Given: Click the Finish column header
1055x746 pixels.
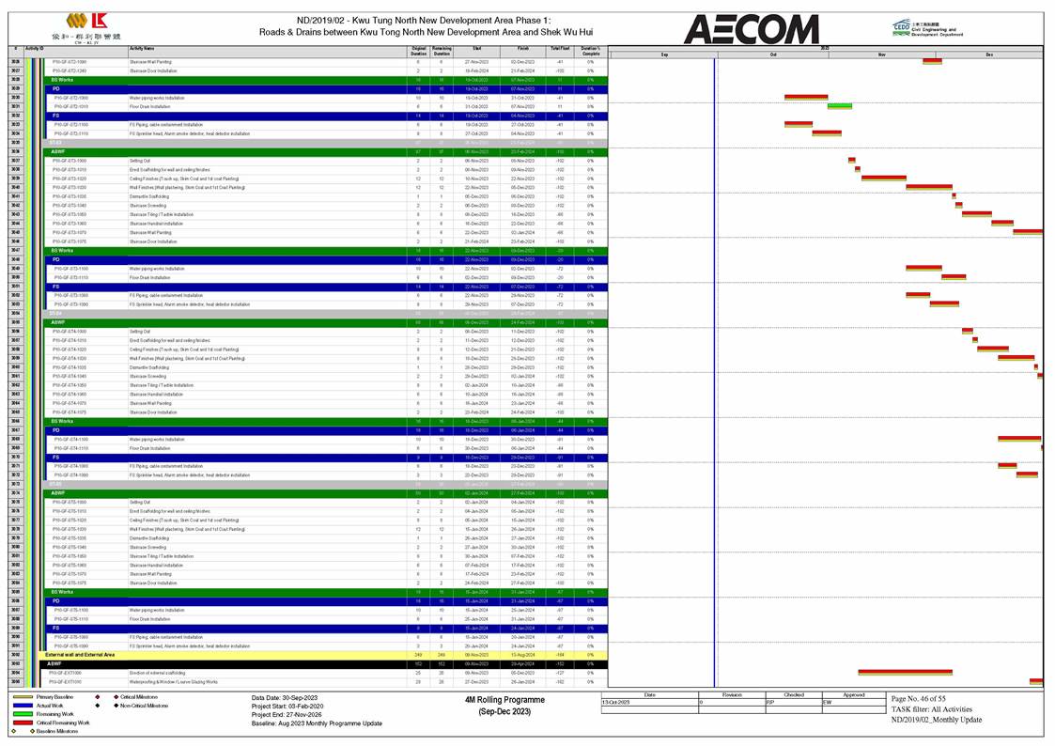Looking at the screenshot, I should click(x=522, y=49).
